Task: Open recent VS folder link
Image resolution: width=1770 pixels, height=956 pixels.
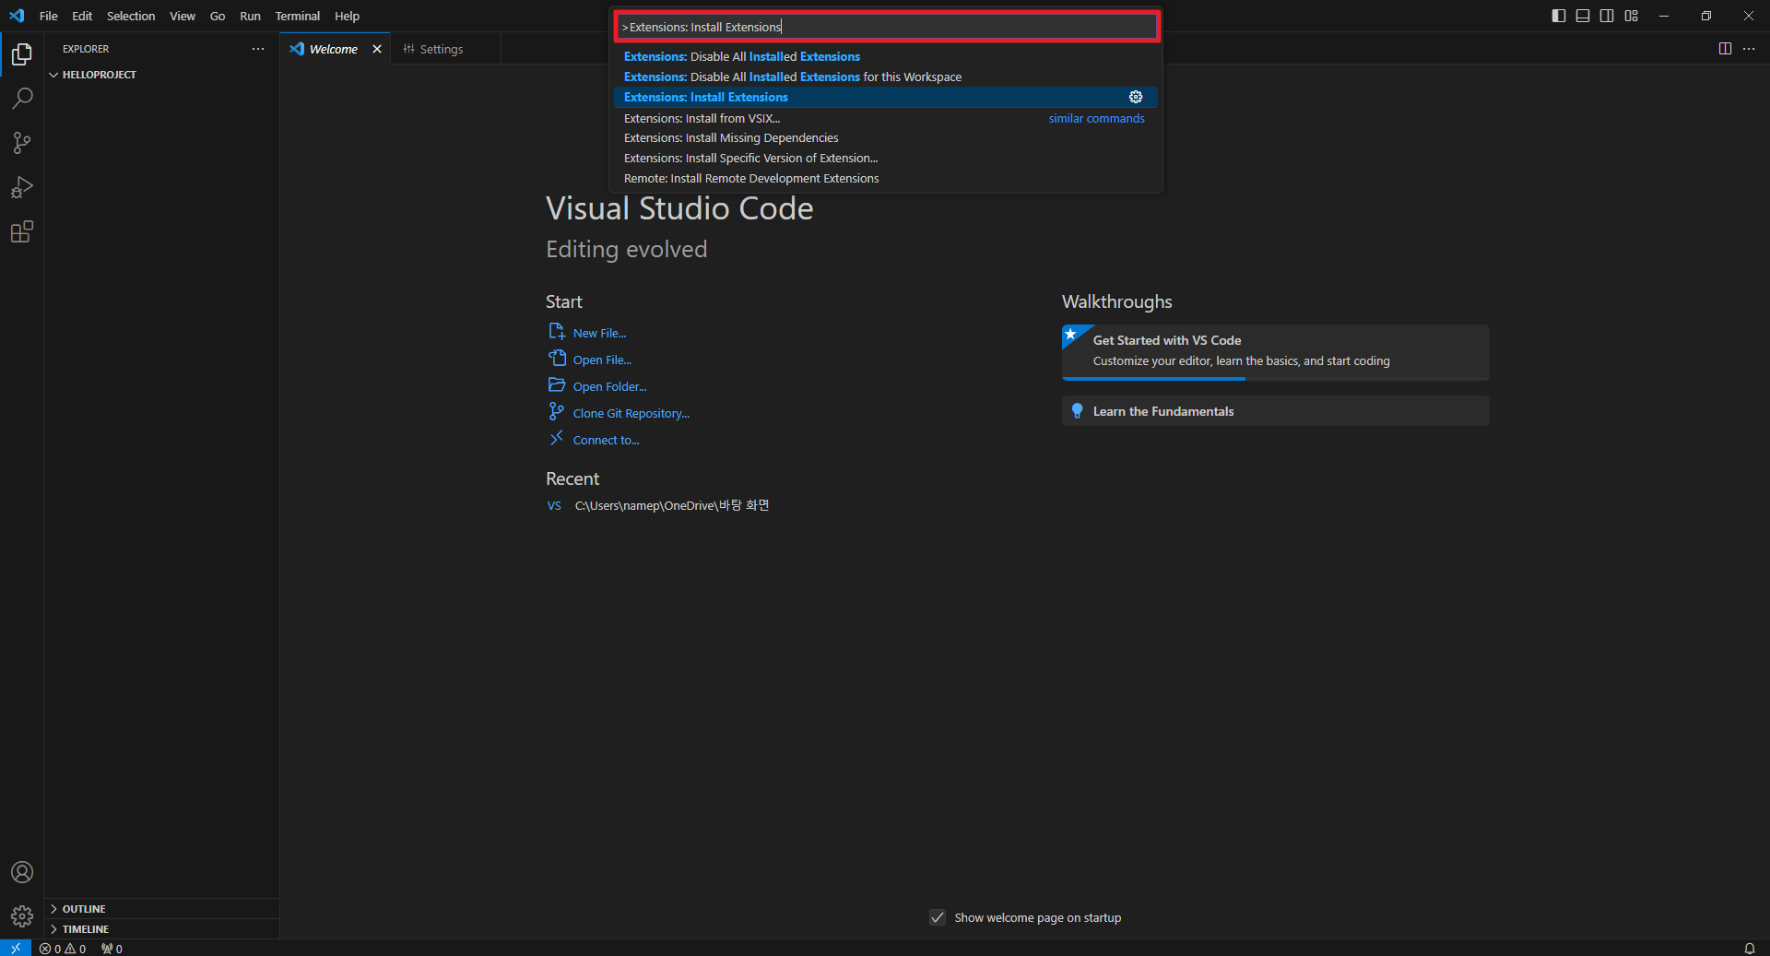Action: 554,505
